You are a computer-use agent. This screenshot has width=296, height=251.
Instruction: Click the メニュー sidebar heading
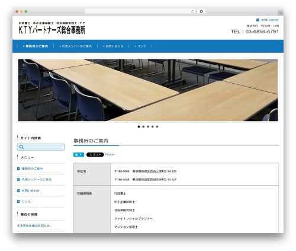click(x=27, y=157)
